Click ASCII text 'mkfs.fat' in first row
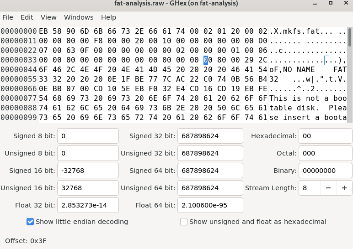Viewport: 353px width, 249px height. point(301,31)
